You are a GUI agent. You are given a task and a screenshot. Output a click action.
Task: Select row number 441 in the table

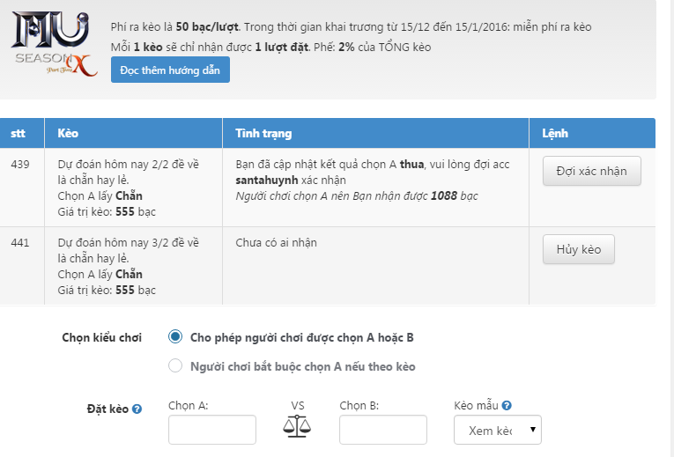pos(20,243)
